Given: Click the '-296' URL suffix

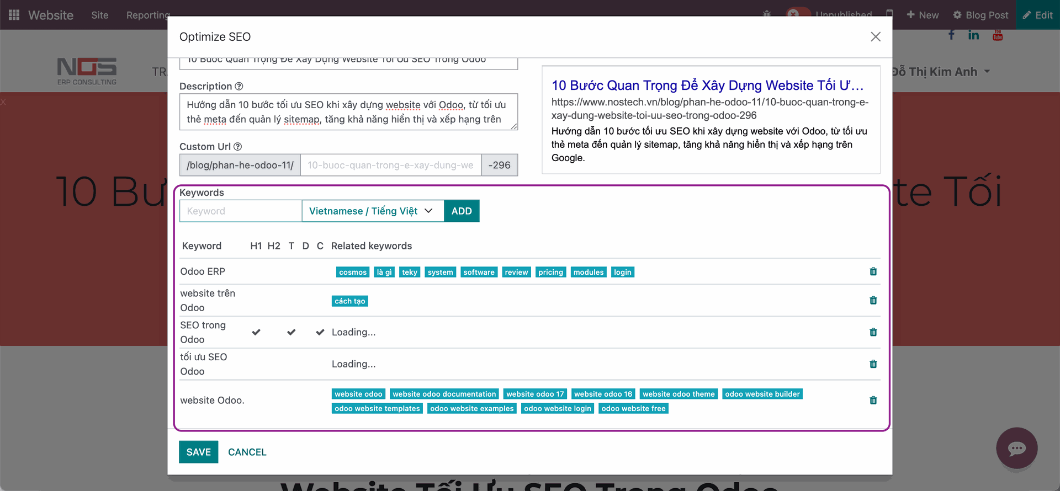Looking at the screenshot, I should (x=500, y=165).
